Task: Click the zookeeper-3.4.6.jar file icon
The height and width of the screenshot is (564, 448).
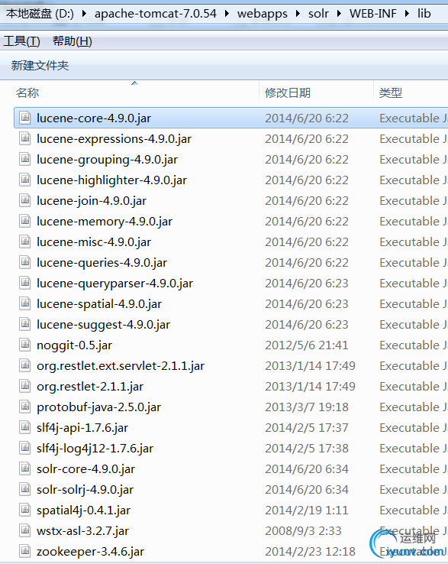Action: (x=24, y=551)
